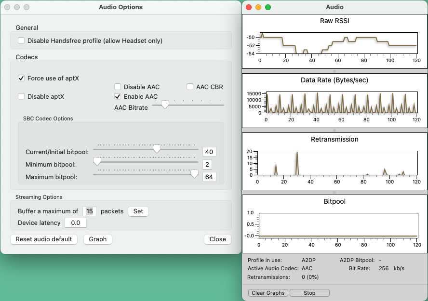Click the Minimum bitpool slider thumb
428x301 pixels.
click(x=97, y=161)
